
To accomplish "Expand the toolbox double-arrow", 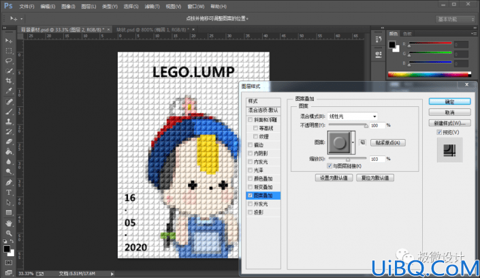I will (5, 28).
